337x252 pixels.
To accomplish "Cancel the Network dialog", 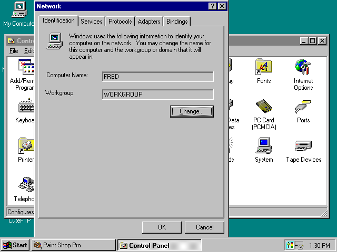I will [x=204, y=227].
